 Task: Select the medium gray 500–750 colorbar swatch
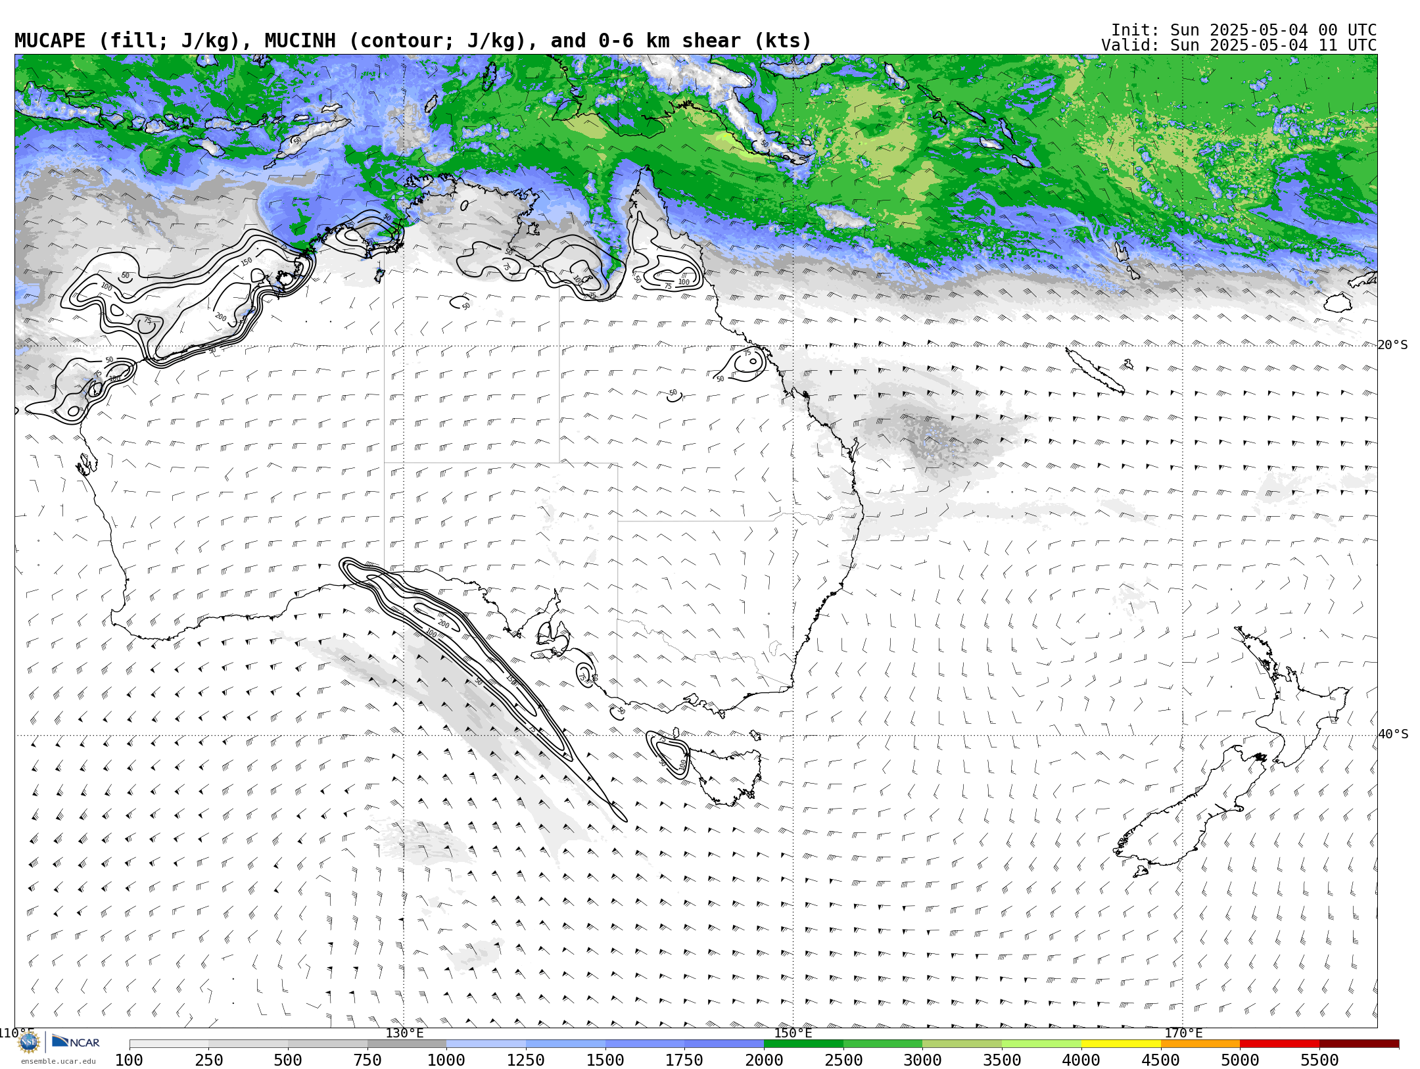tap(327, 1044)
